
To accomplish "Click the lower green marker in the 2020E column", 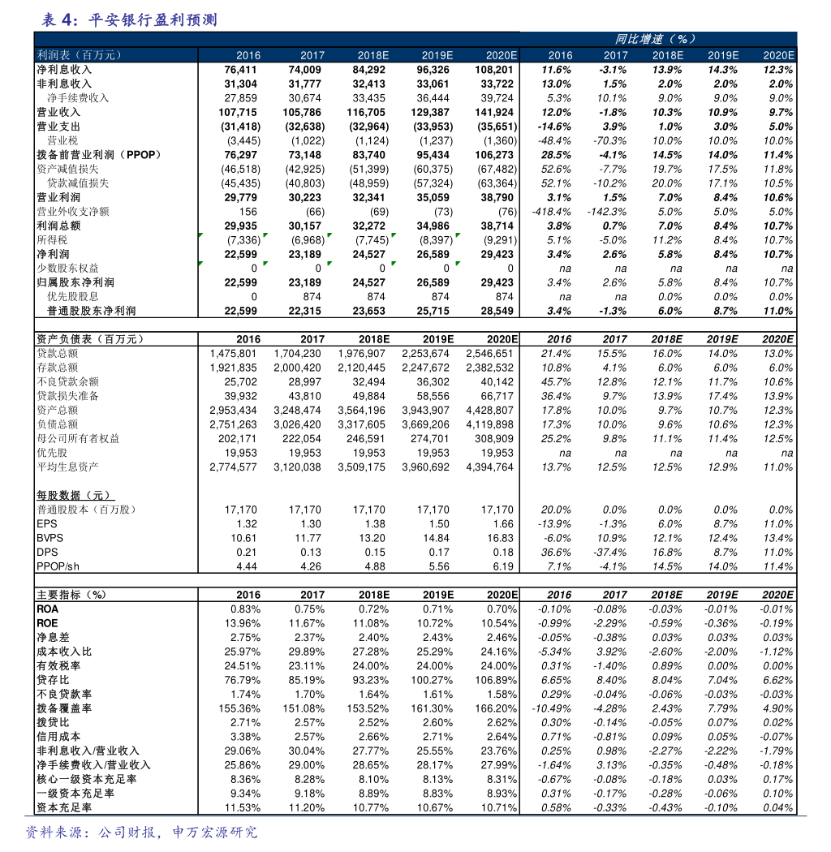I will click(458, 263).
